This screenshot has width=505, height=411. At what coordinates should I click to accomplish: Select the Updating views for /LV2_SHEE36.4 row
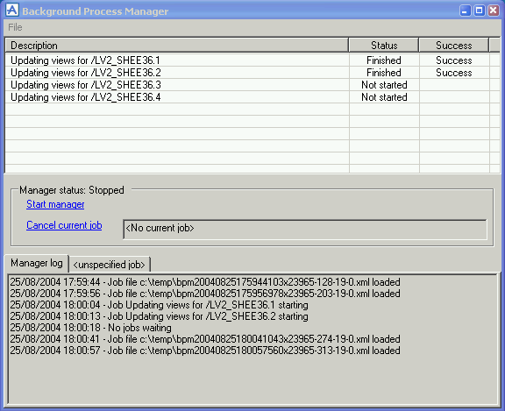click(x=247, y=97)
